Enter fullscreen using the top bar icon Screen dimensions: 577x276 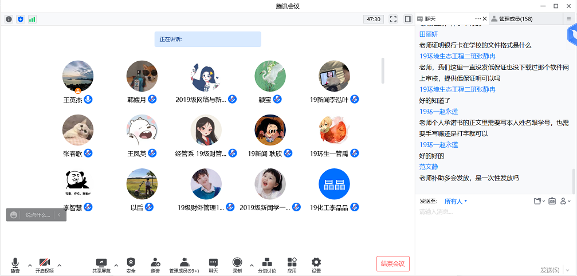(393, 19)
